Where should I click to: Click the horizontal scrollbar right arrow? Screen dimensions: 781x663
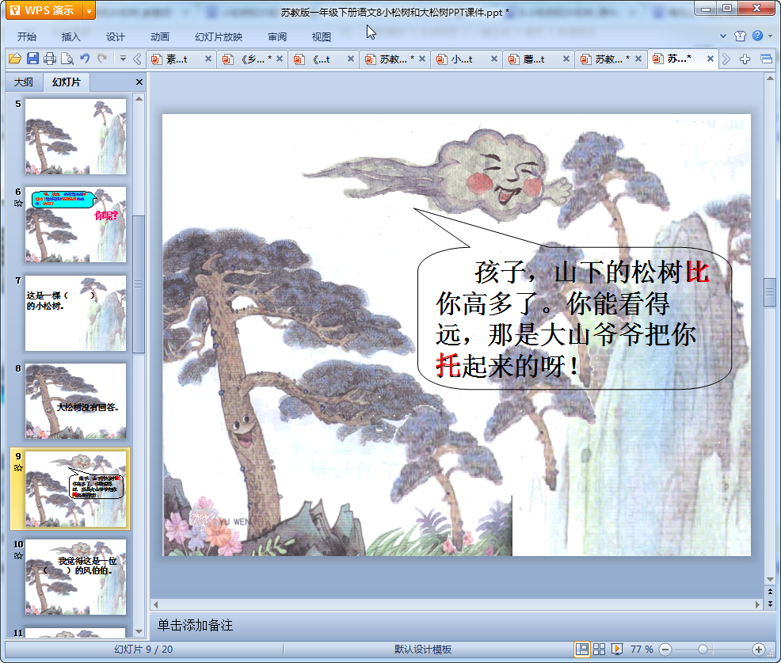tap(757, 604)
